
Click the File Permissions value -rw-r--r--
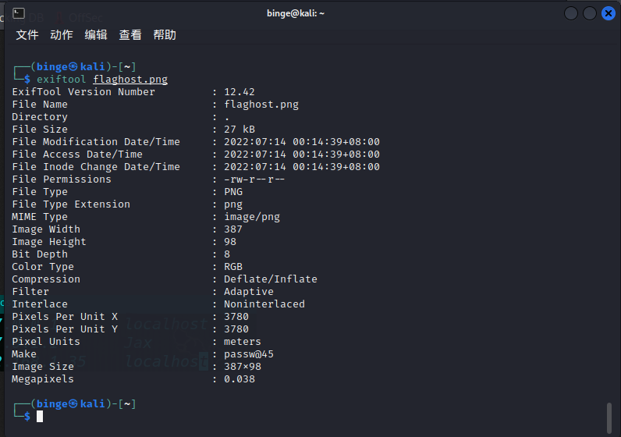coord(254,179)
